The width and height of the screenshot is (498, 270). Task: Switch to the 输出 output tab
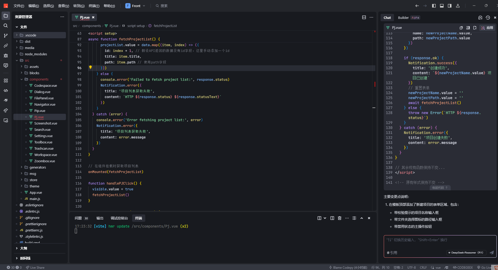100,218
